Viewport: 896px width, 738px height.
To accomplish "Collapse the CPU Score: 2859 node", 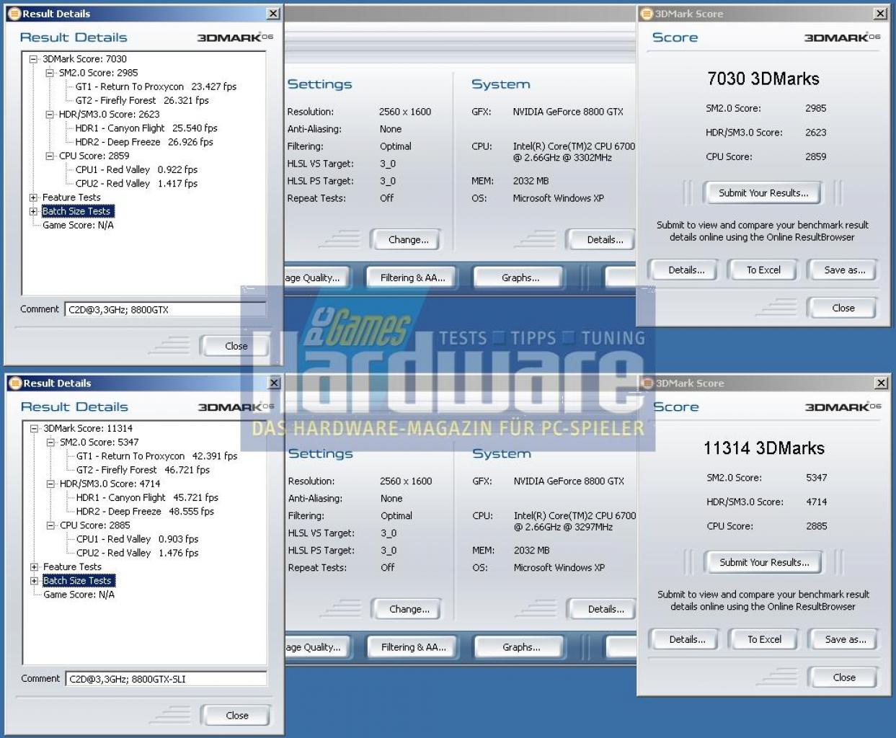I will [50, 156].
